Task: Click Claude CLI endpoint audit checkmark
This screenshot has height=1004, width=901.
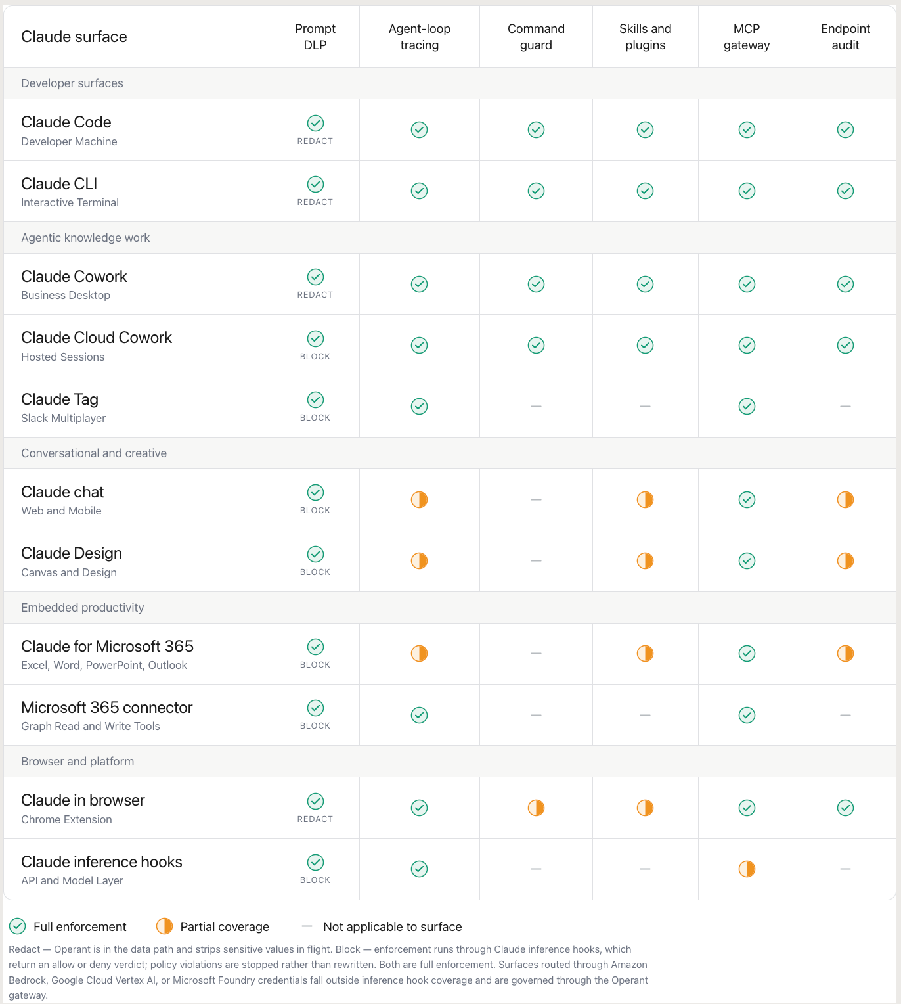Action: pos(845,191)
